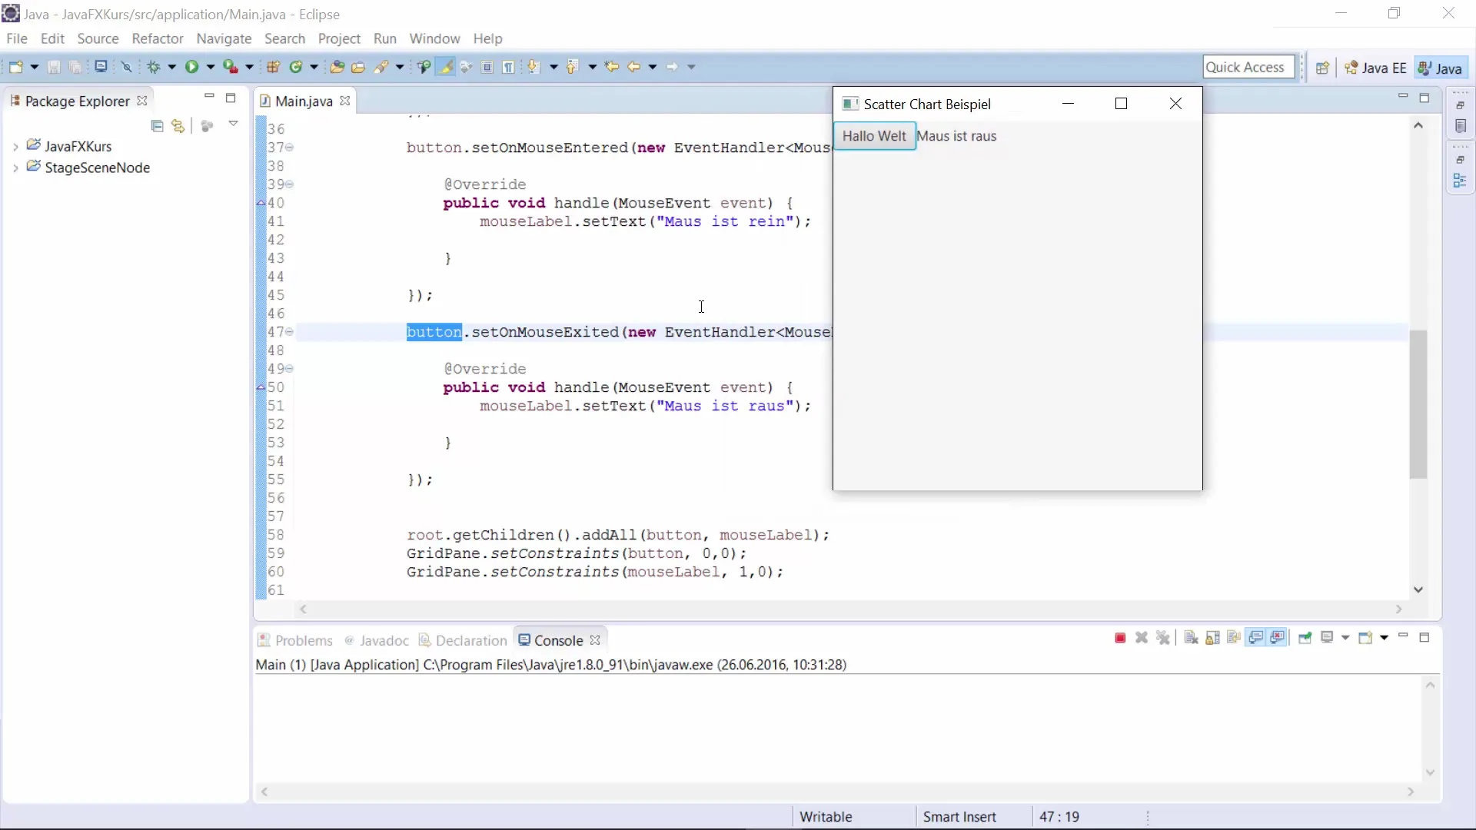
Task: Click the Back navigation arrow icon
Action: click(634, 67)
